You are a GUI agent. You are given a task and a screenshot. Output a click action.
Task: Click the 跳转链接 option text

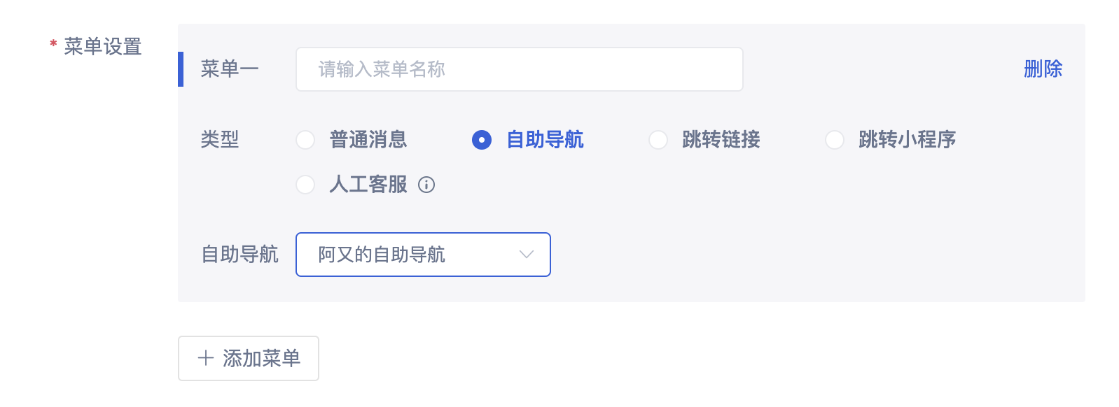[x=721, y=140]
